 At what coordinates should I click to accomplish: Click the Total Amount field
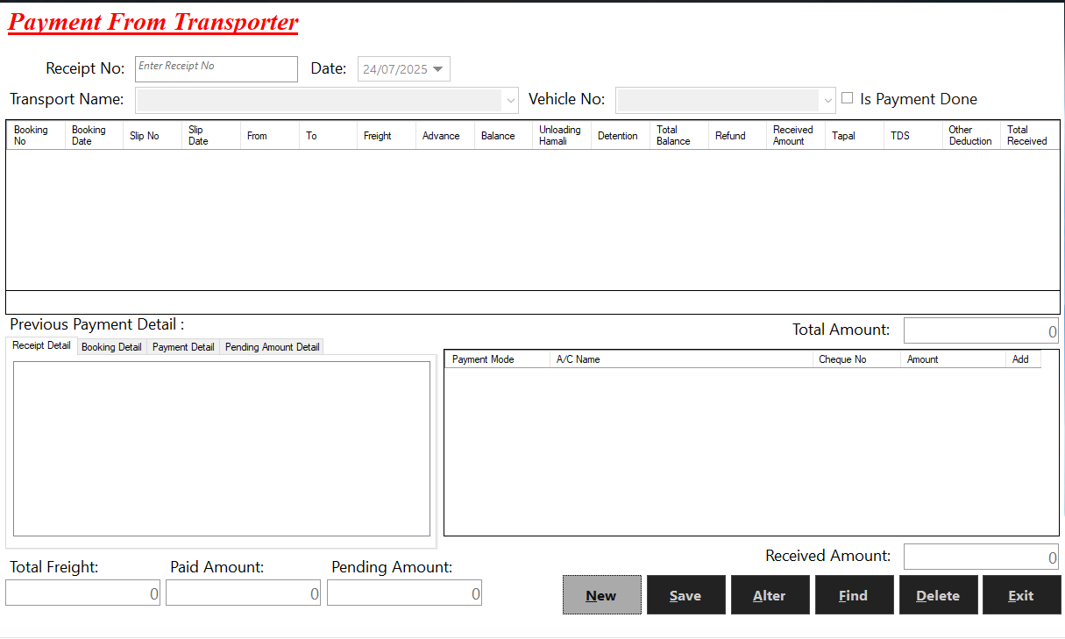coord(980,331)
